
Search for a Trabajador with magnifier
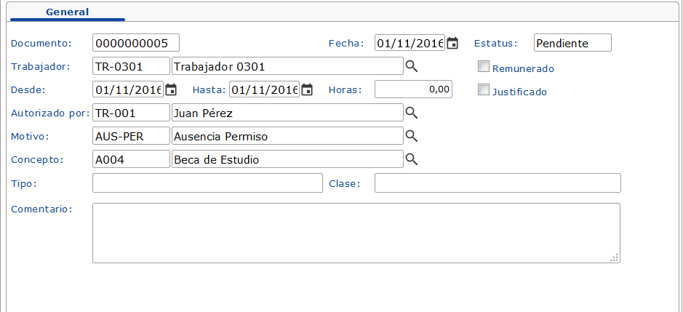pyautogui.click(x=412, y=67)
